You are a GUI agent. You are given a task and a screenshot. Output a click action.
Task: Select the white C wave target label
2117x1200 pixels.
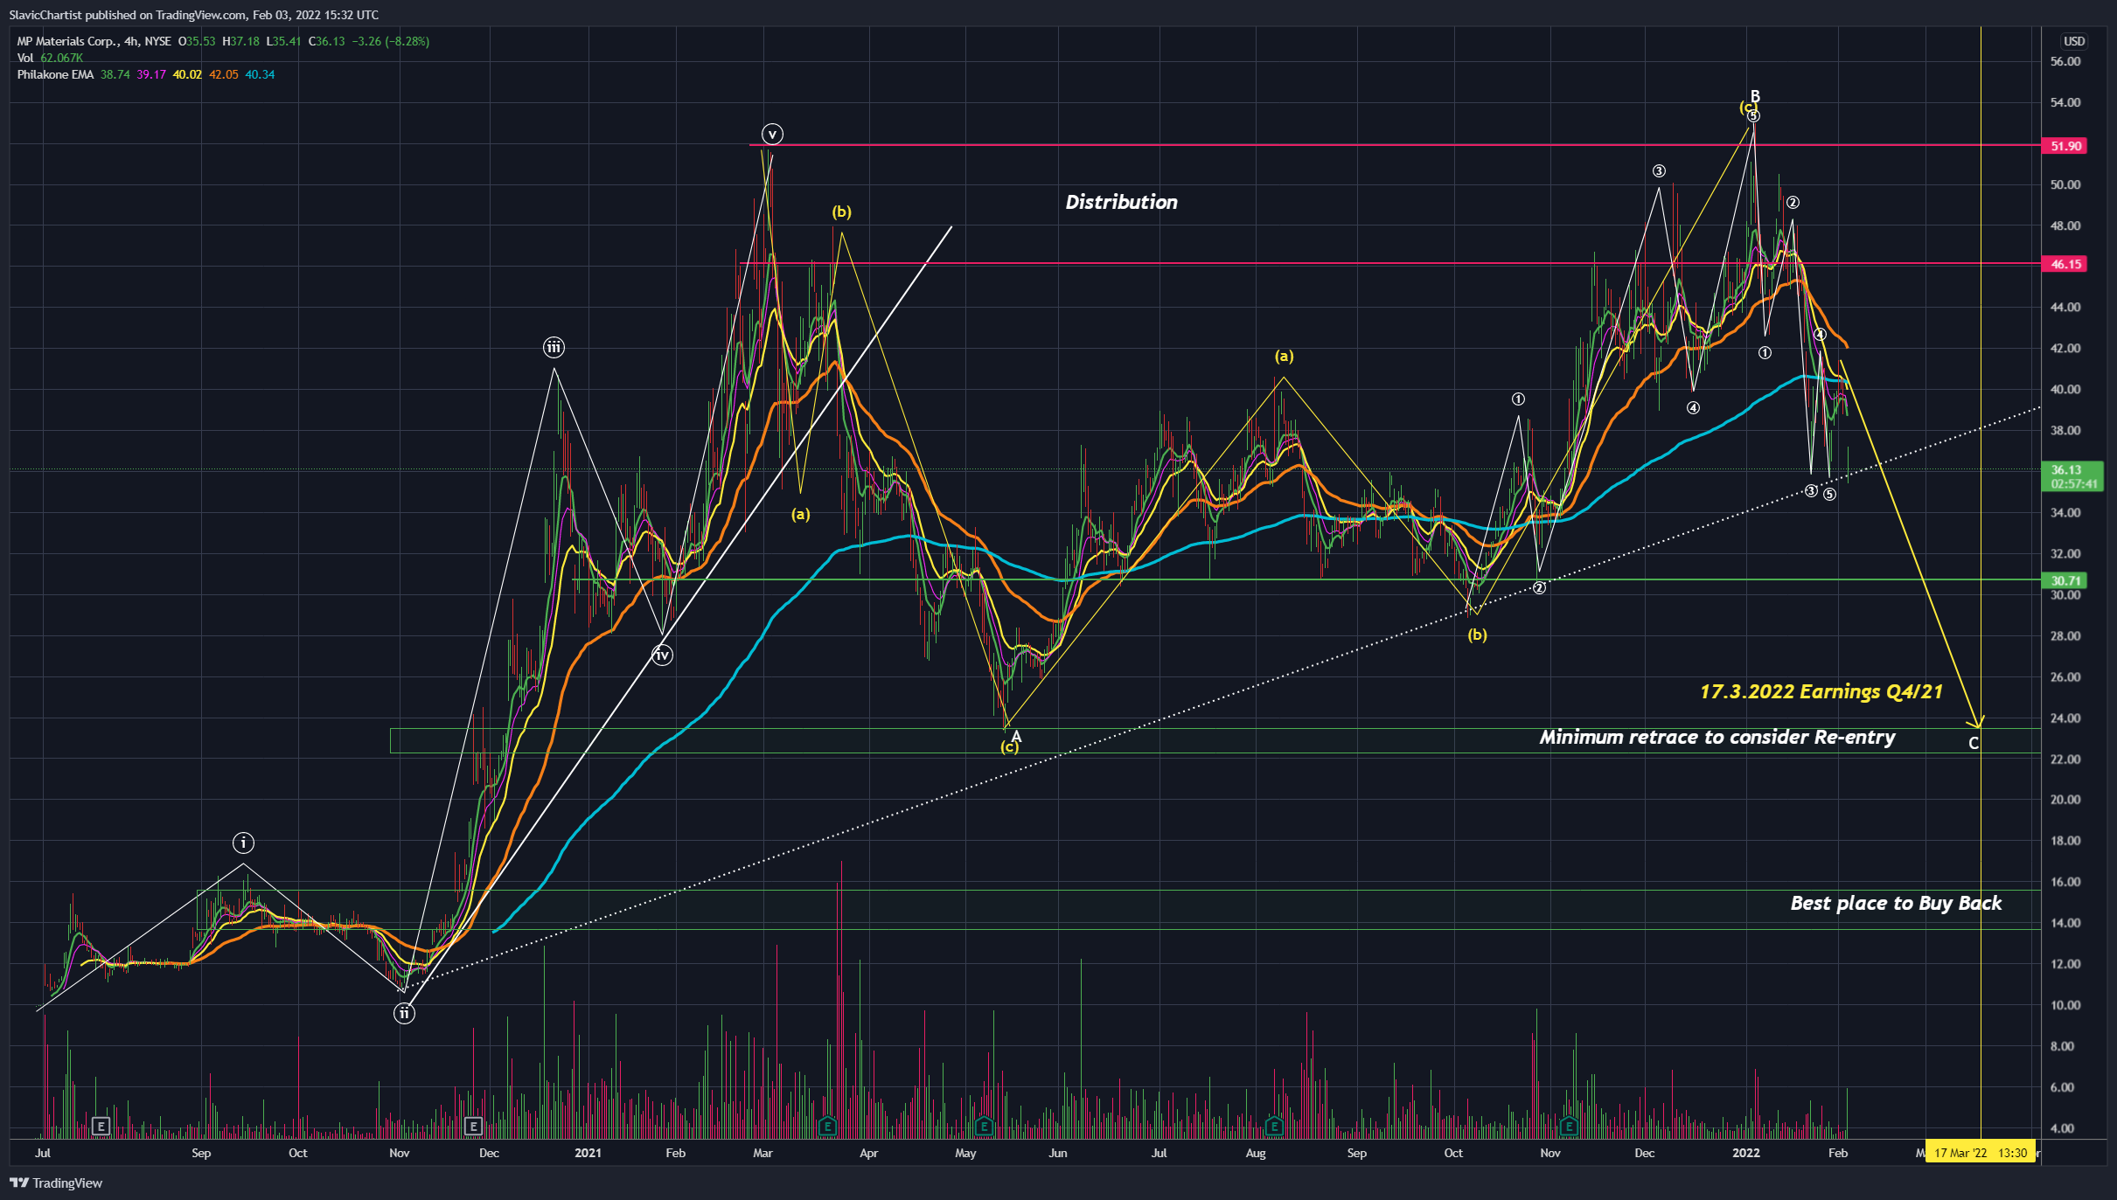click(x=1974, y=744)
